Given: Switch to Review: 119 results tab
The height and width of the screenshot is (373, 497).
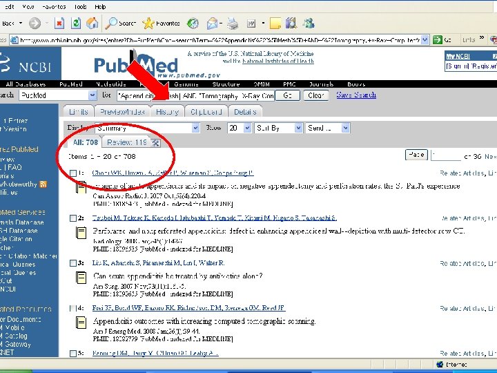Looking at the screenshot, I should tap(127, 143).
